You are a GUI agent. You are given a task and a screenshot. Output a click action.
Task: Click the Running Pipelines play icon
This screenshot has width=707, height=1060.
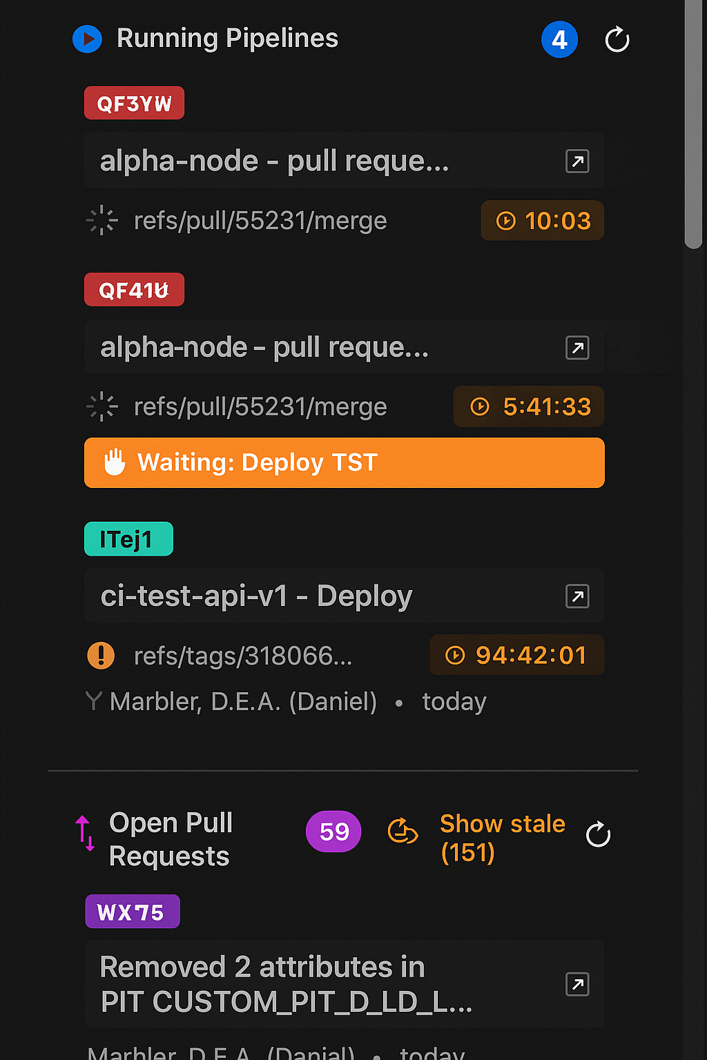[88, 39]
